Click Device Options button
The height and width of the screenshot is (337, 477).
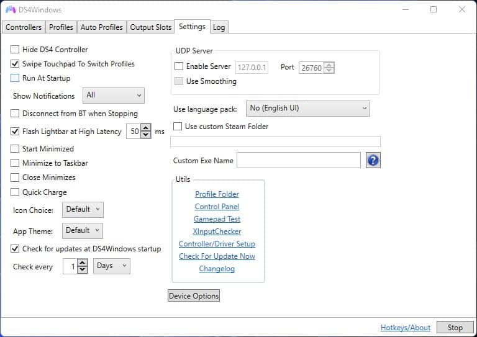[x=194, y=295]
